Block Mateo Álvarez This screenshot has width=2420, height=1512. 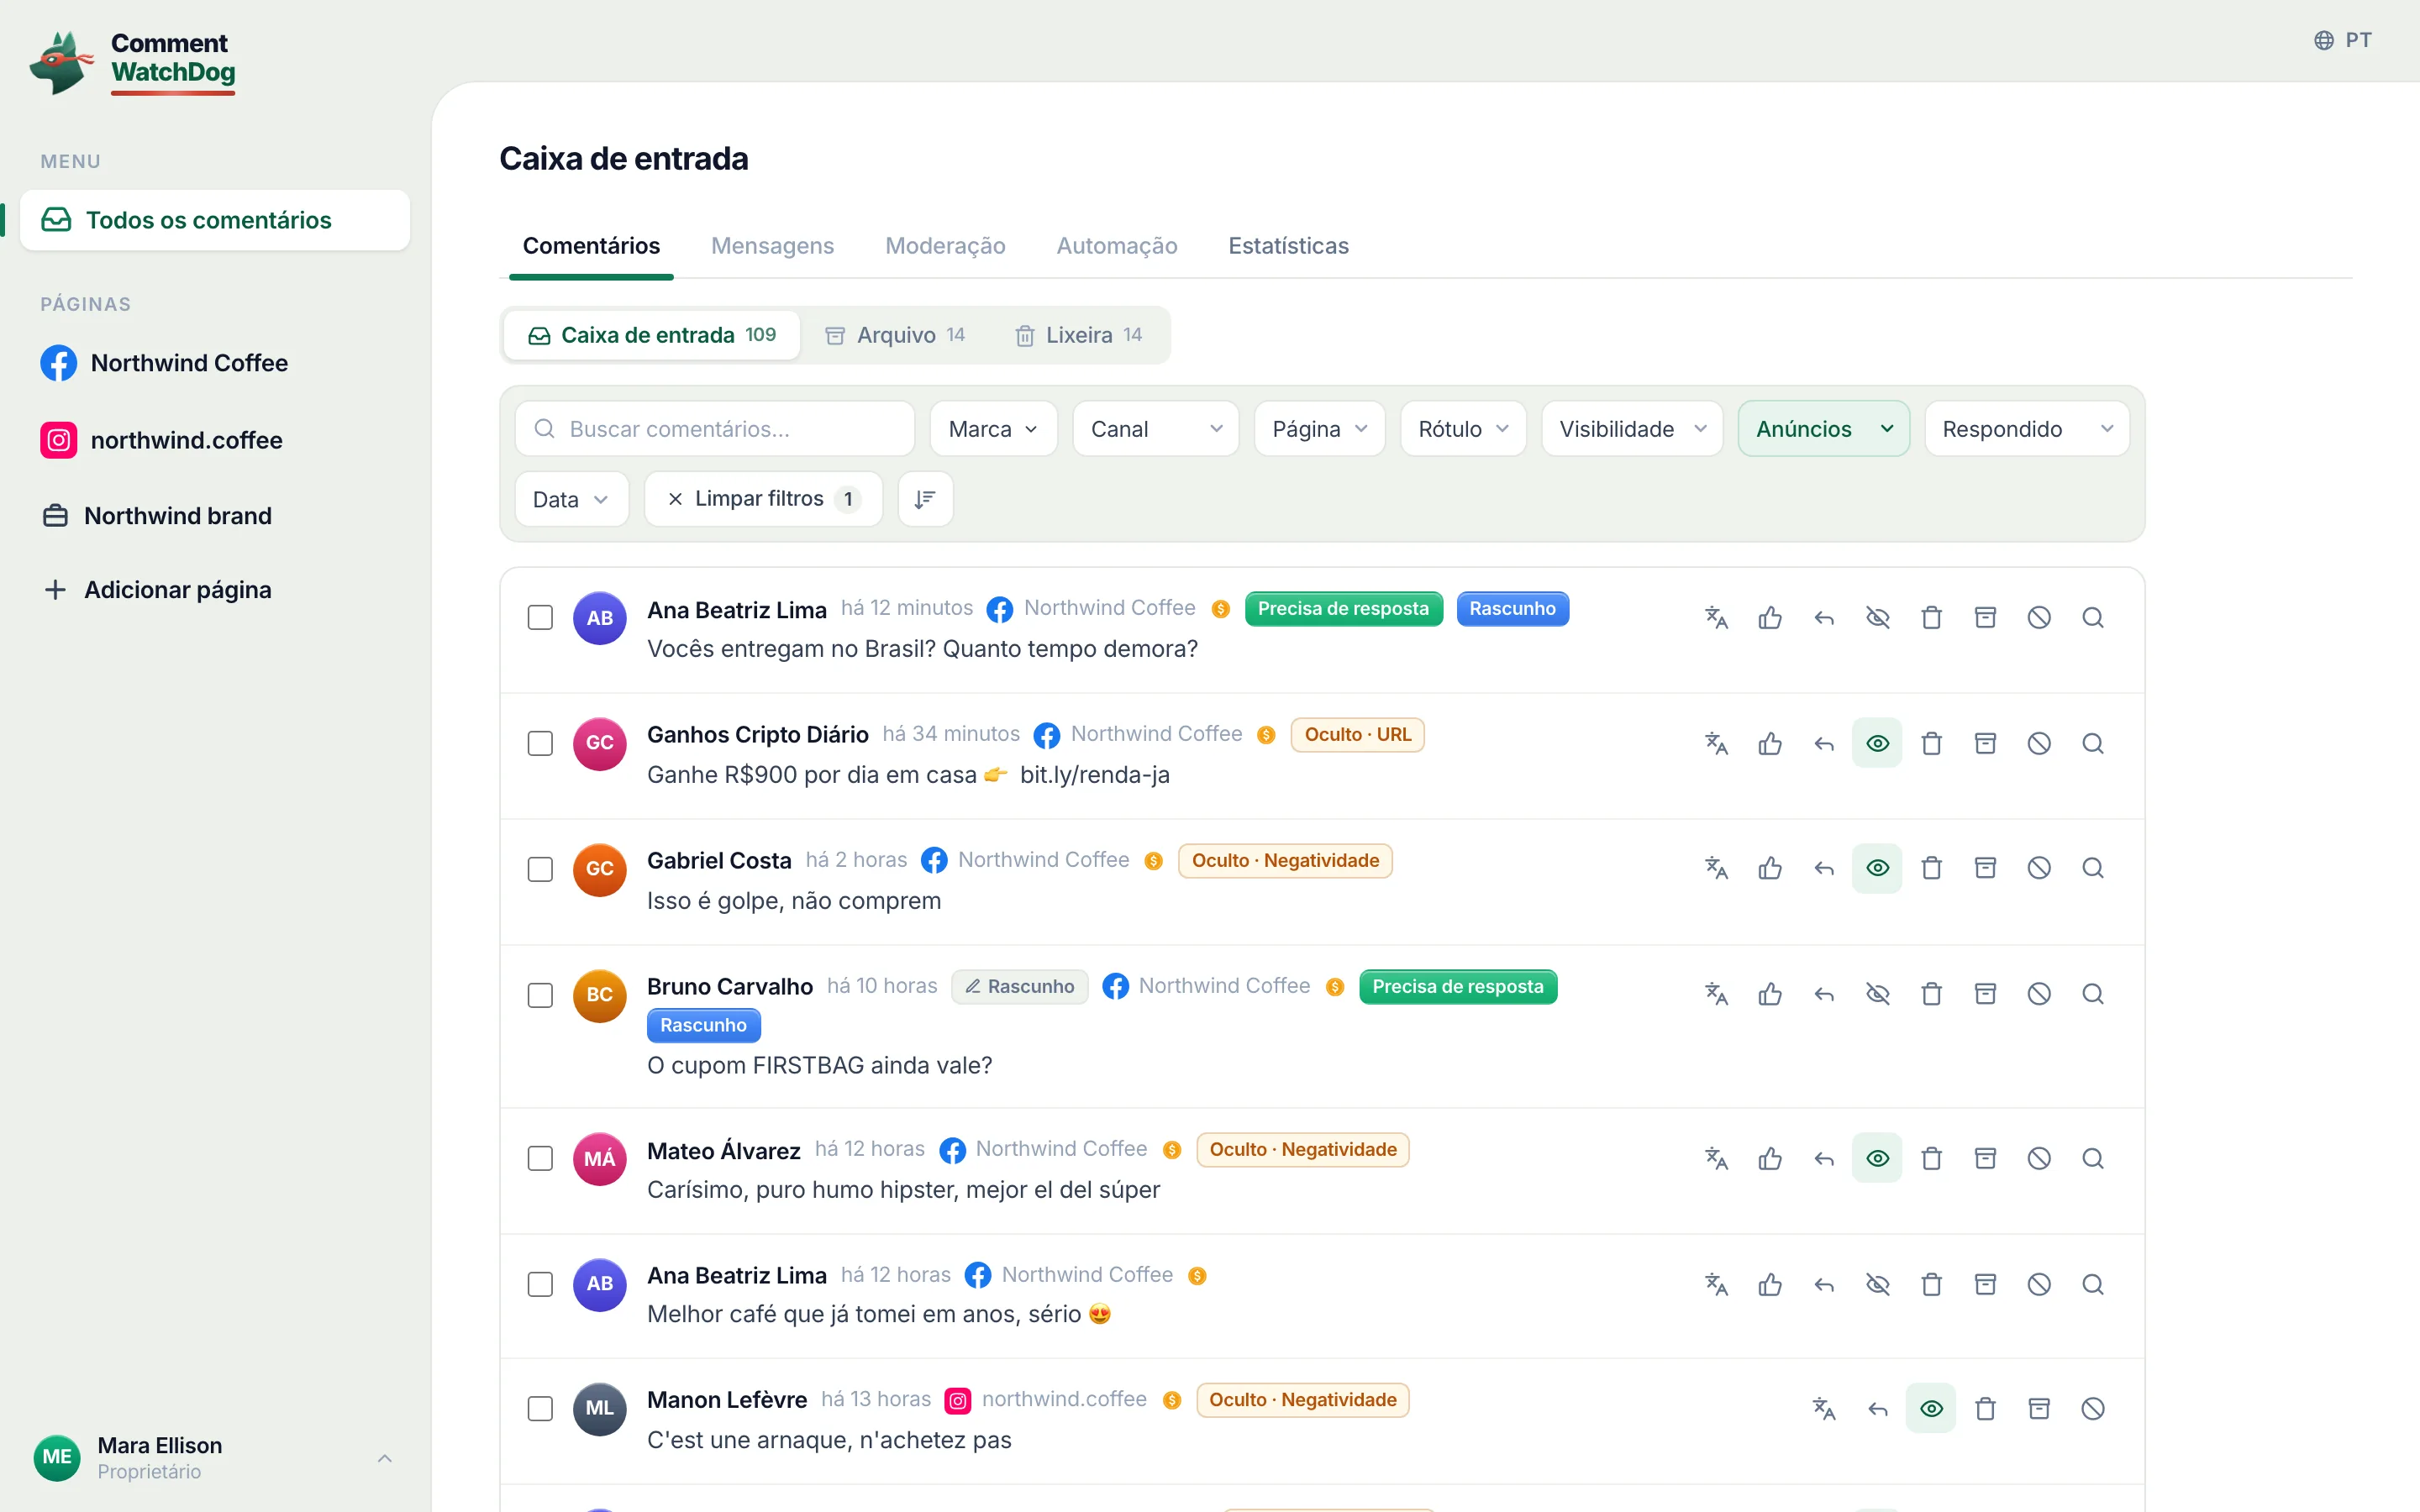click(2039, 1158)
